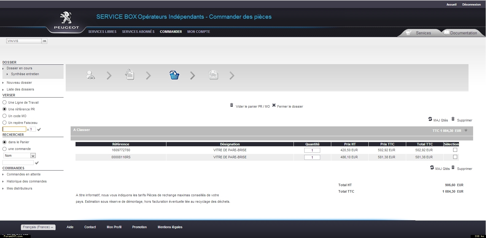This screenshot has height=238, width=486.
Task: Collapse the 'A Classer' section arrow
Action: [x=466, y=130]
